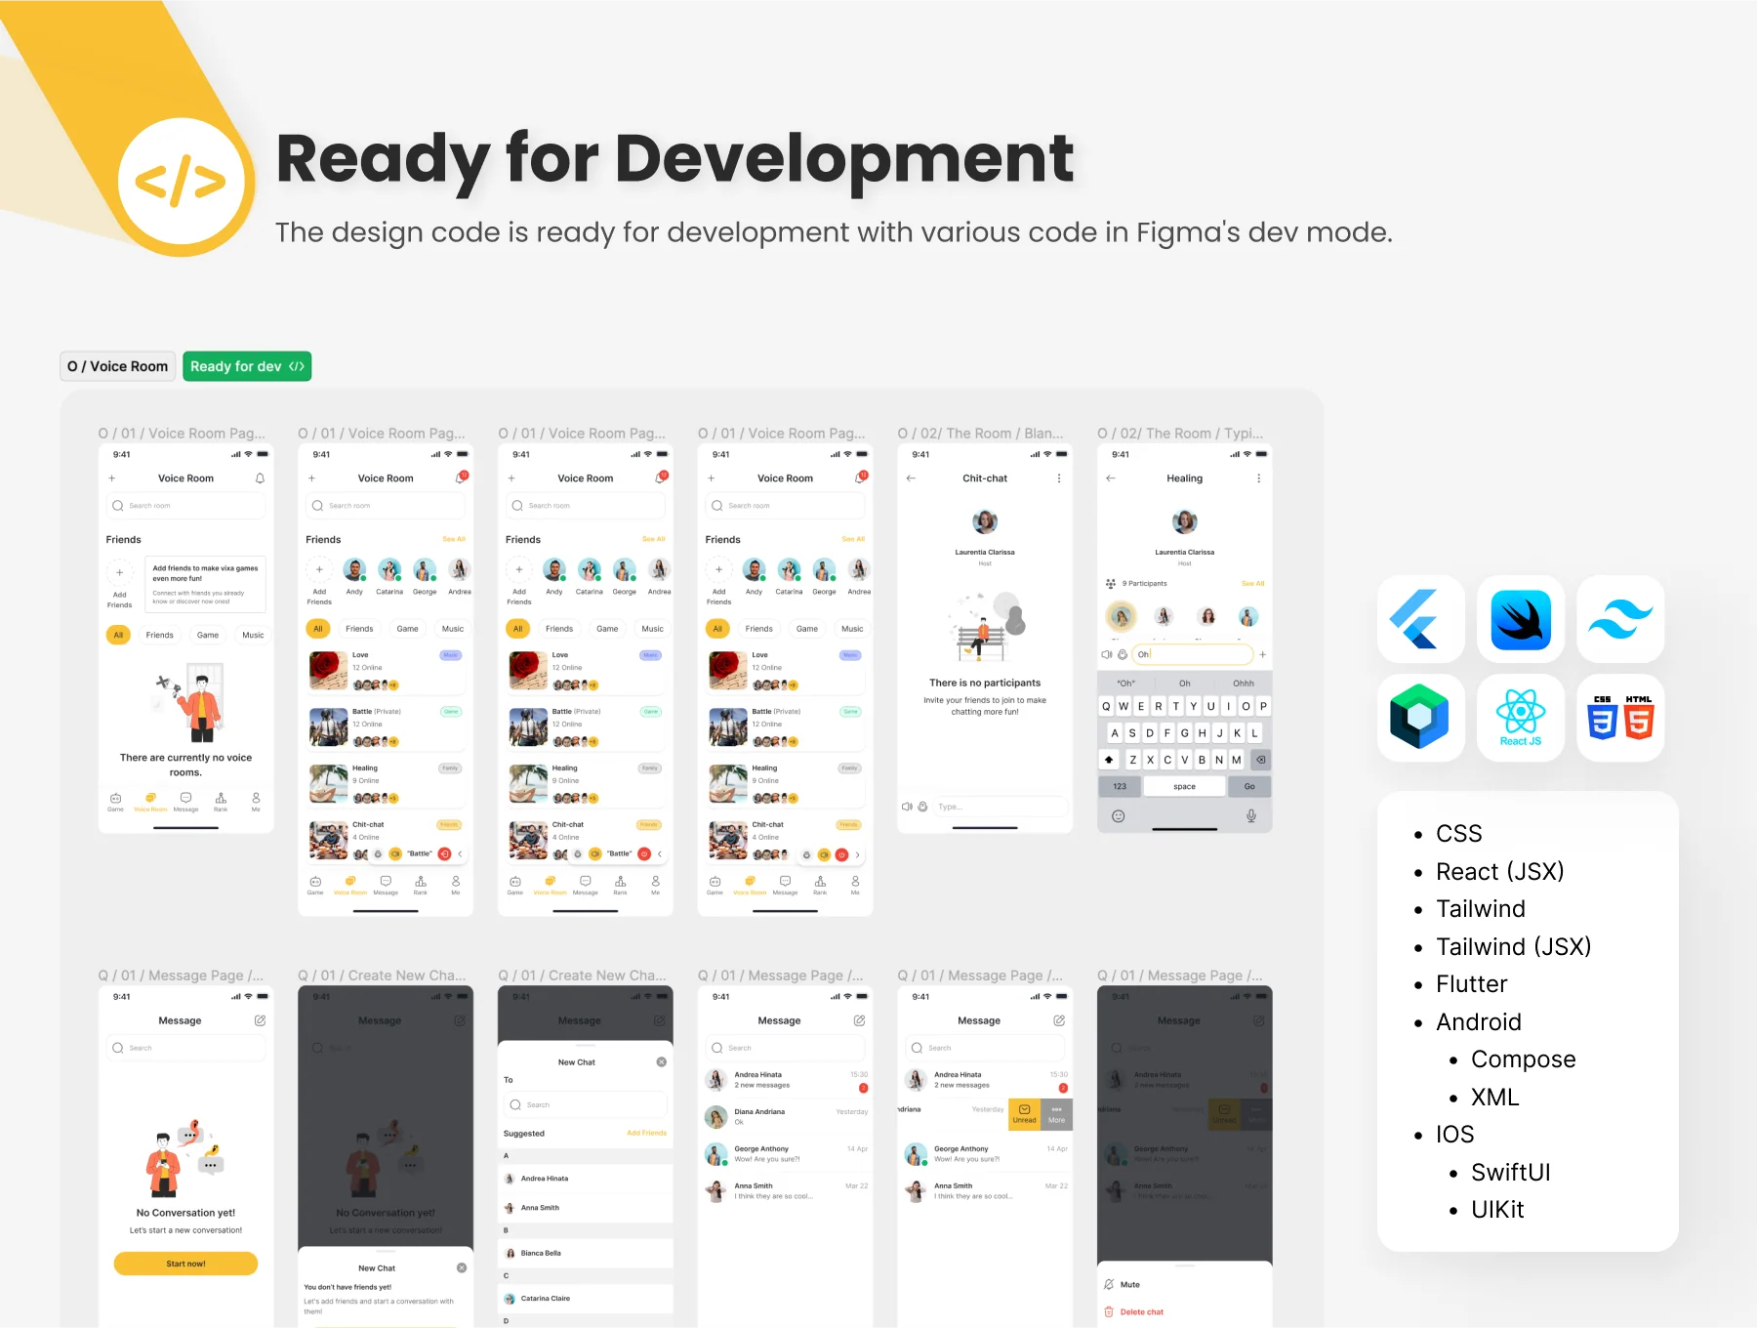Viewport: 1757px width, 1328px height.
Task: Click "UIKit" in the code list
Action: pos(1496,1209)
